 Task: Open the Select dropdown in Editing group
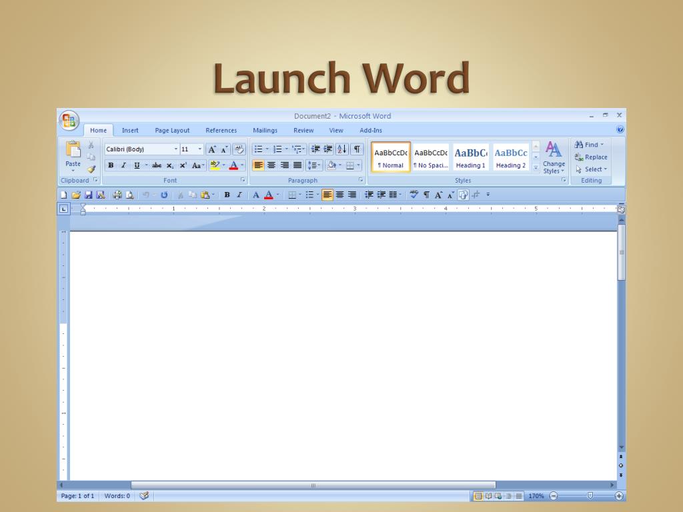(x=592, y=169)
